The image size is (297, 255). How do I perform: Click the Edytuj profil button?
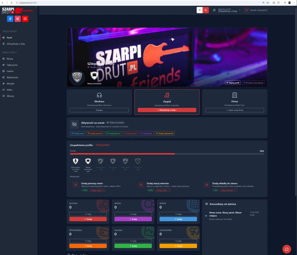click(233, 83)
